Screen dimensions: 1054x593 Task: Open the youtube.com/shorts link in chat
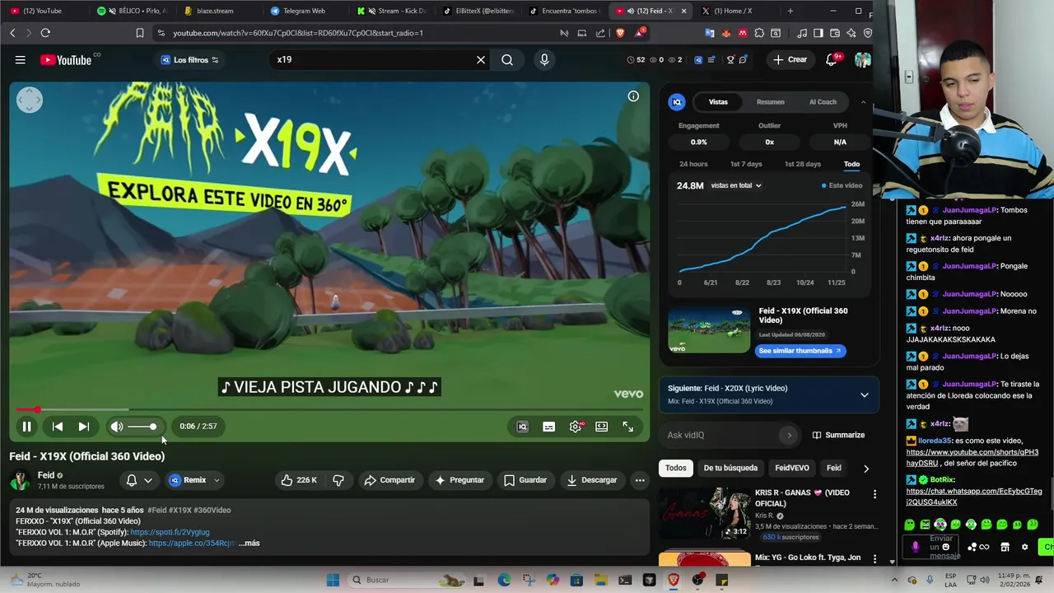pos(972,457)
